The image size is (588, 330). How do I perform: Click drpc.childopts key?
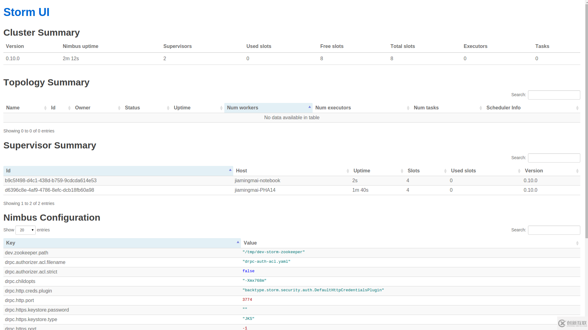20,281
